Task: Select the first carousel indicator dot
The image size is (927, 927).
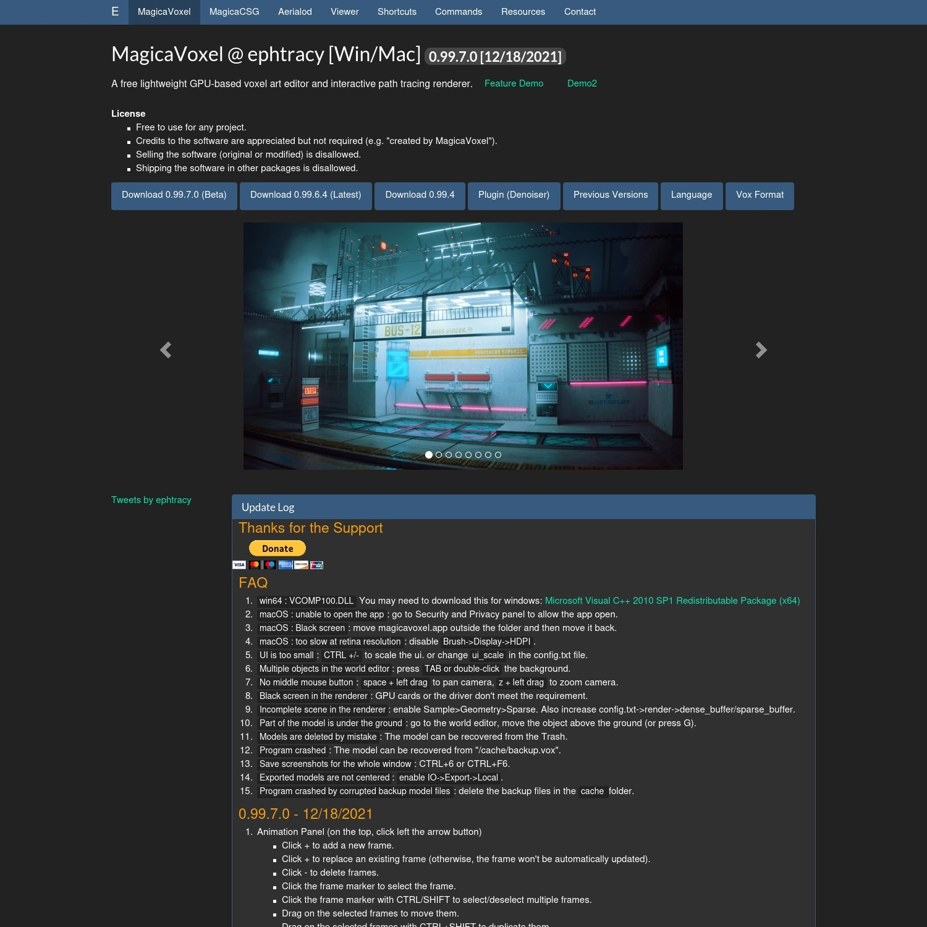Action: [429, 455]
